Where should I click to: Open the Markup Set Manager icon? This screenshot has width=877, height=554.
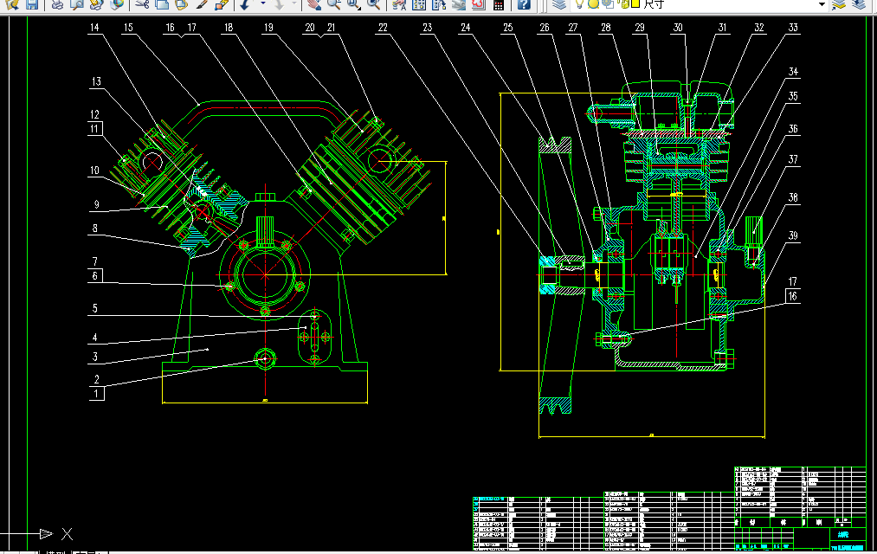pyautogui.click(x=478, y=4)
